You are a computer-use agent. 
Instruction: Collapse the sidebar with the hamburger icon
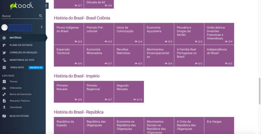pos(46,5)
